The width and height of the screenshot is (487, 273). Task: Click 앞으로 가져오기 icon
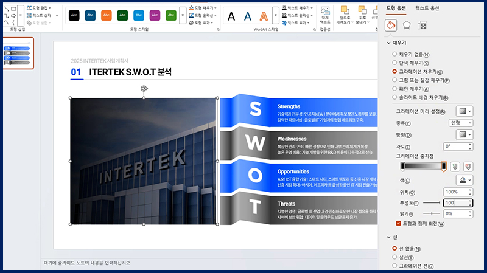coord(345,10)
